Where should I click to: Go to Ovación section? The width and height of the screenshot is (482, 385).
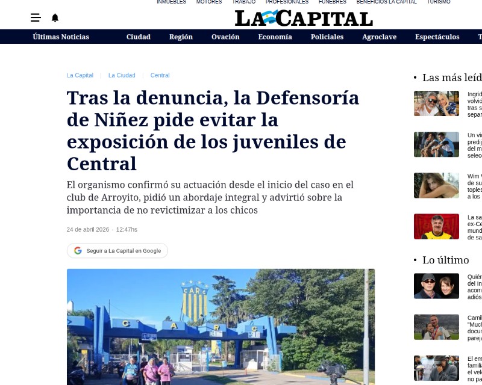[225, 37]
